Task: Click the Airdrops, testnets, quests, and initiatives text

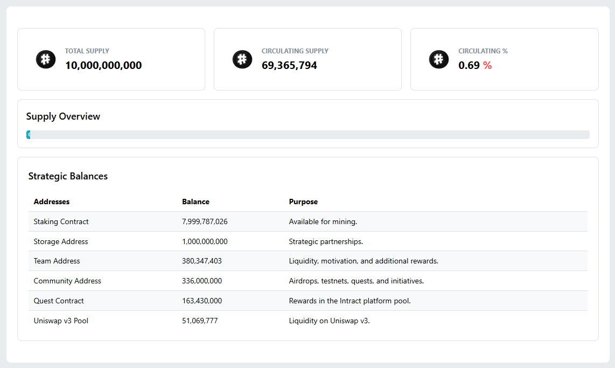Action: click(357, 281)
